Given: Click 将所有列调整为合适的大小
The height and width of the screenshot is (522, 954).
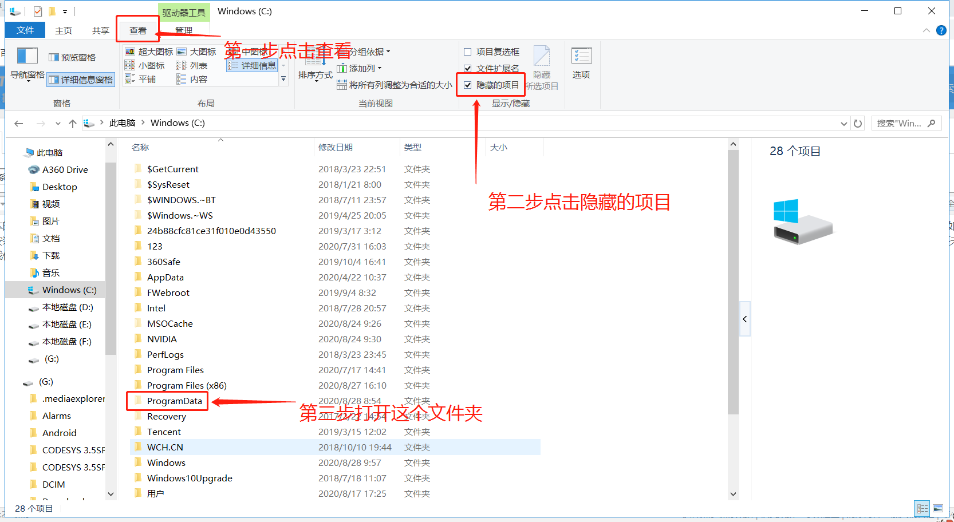Looking at the screenshot, I should (395, 85).
